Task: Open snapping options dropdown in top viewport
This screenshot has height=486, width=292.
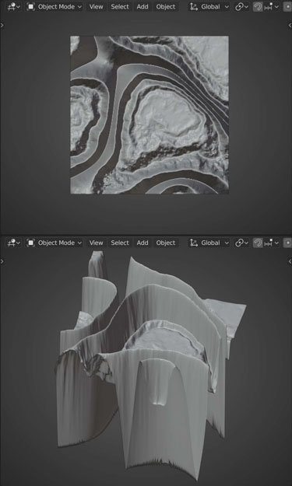Action: [x=271, y=6]
